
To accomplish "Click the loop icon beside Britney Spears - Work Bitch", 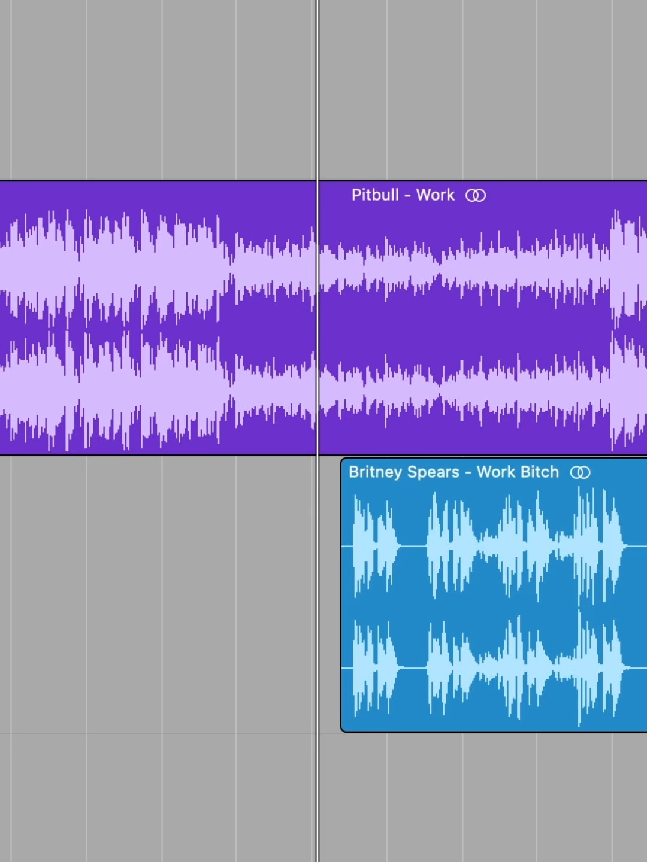I will tap(580, 472).
